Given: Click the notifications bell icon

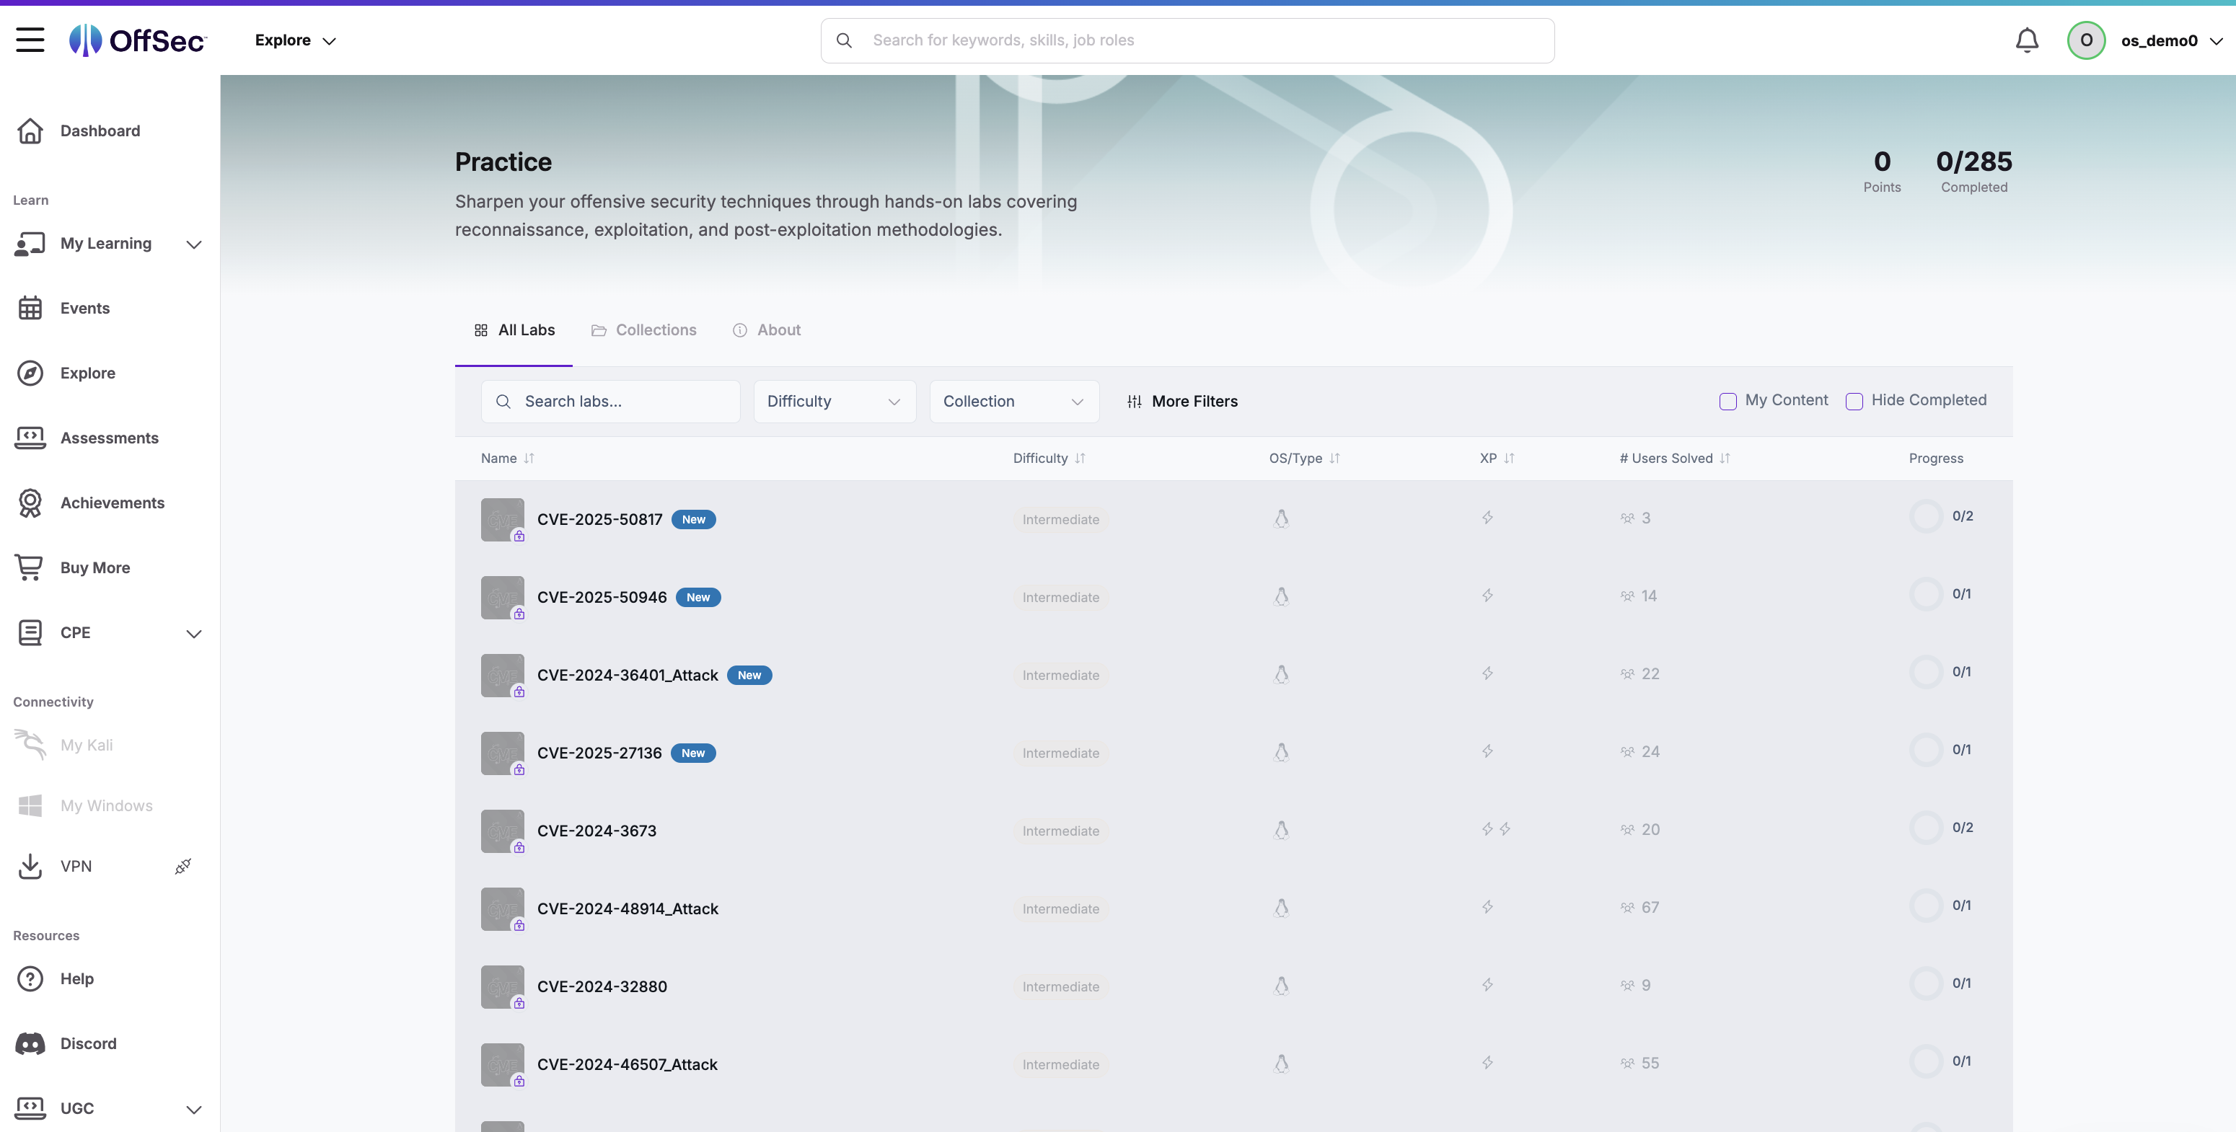Looking at the screenshot, I should [x=2026, y=40].
